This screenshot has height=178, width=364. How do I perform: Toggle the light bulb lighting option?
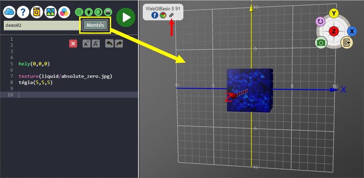89,12
